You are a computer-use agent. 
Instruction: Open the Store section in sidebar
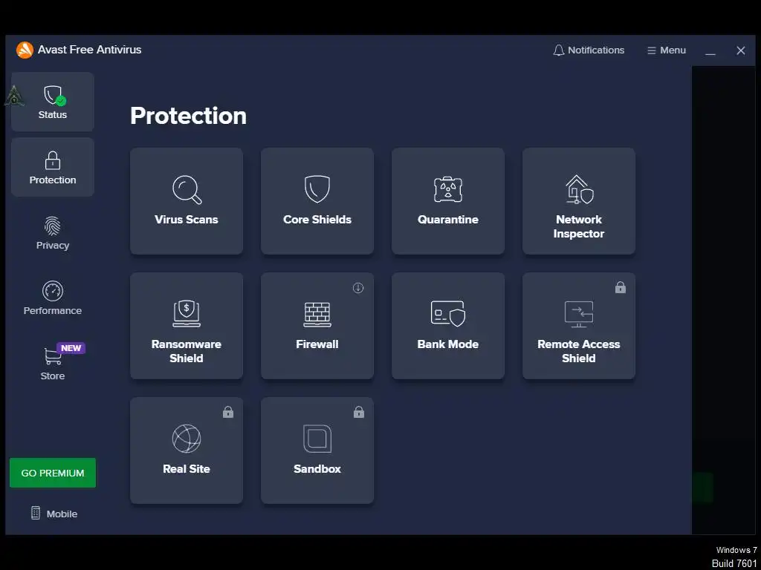point(53,362)
